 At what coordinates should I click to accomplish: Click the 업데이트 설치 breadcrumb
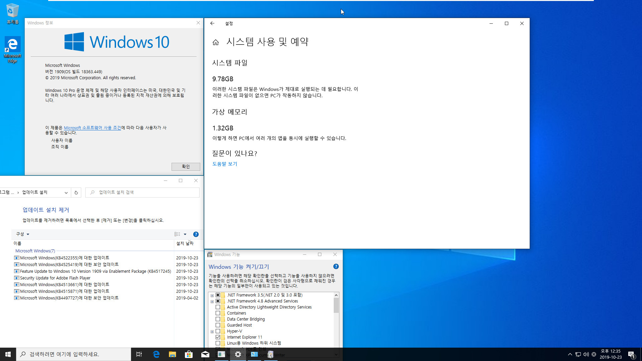[x=35, y=193]
